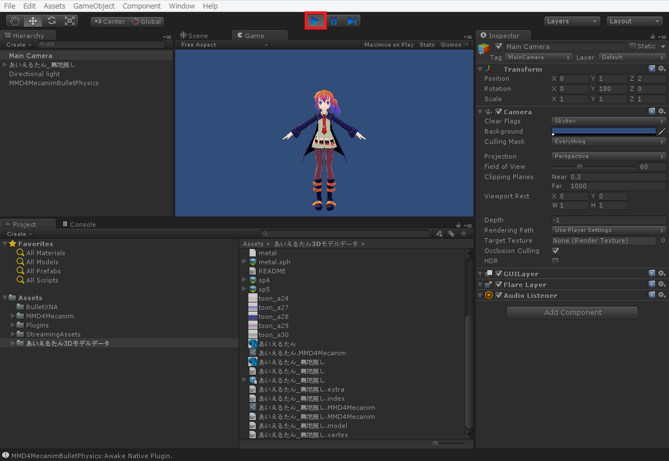Click Main Camera GameObject cube icon
The height and width of the screenshot is (461, 669).
tap(484, 48)
